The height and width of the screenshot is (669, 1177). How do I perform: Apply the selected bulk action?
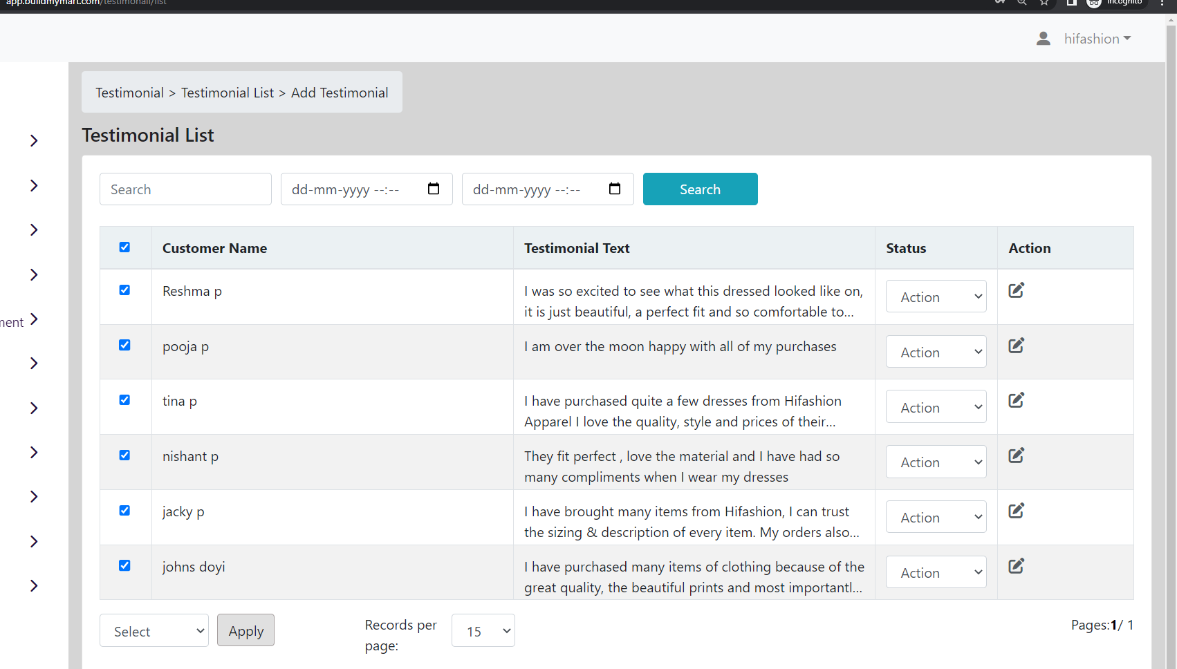(x=245, y=630)
